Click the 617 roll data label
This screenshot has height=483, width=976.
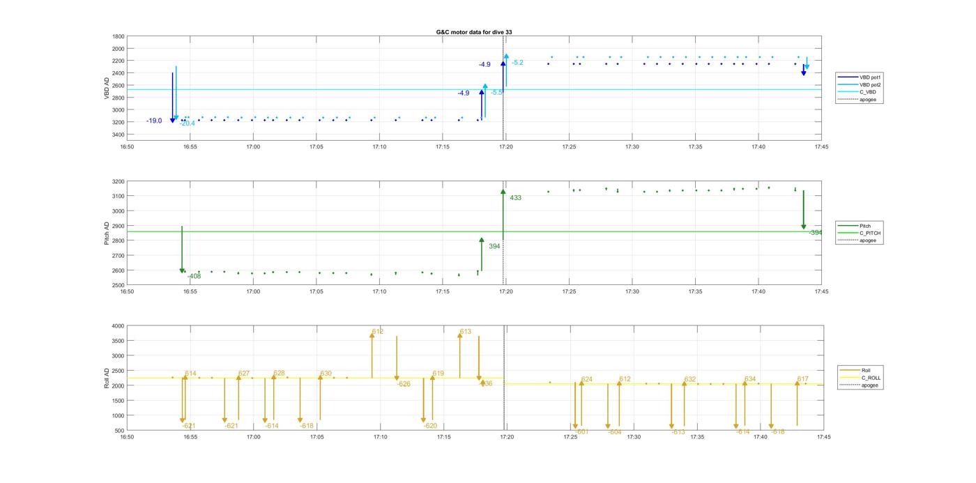pos(803,380)
